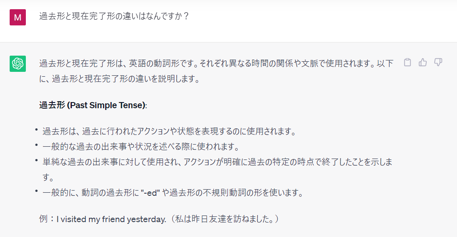Click the thumbs up icon
457x237 pixels.
coord(423,62)
